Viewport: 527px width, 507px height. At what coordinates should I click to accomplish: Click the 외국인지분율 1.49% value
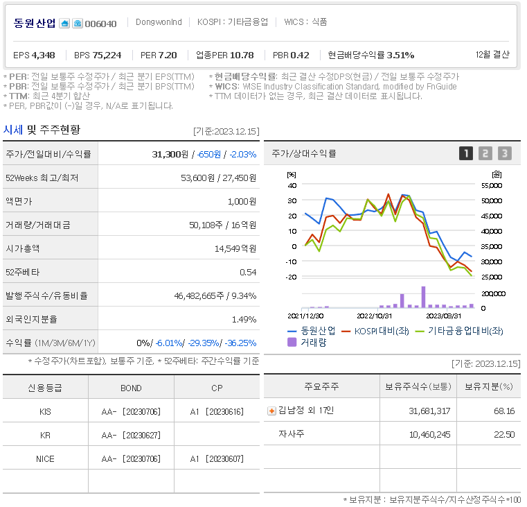(x=244, y=320)
